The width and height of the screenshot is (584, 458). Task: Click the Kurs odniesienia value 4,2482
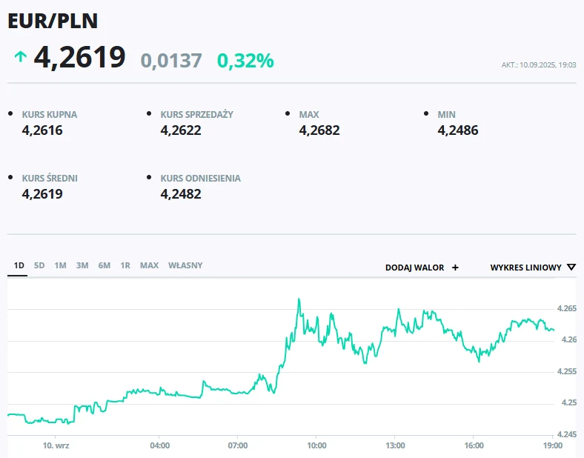(181, 194)
